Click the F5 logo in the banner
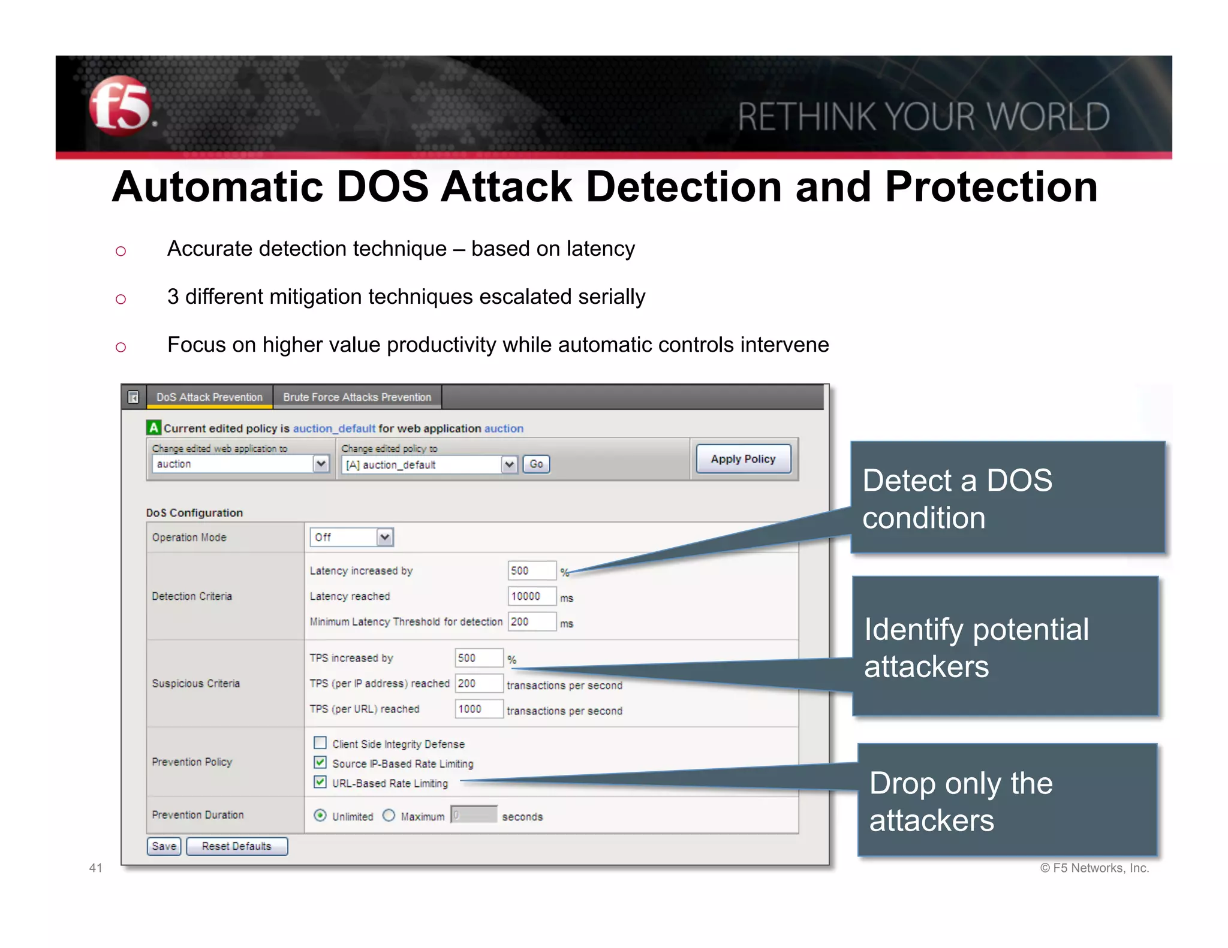This screenshot has width=1228, height=948. [121, 105]
